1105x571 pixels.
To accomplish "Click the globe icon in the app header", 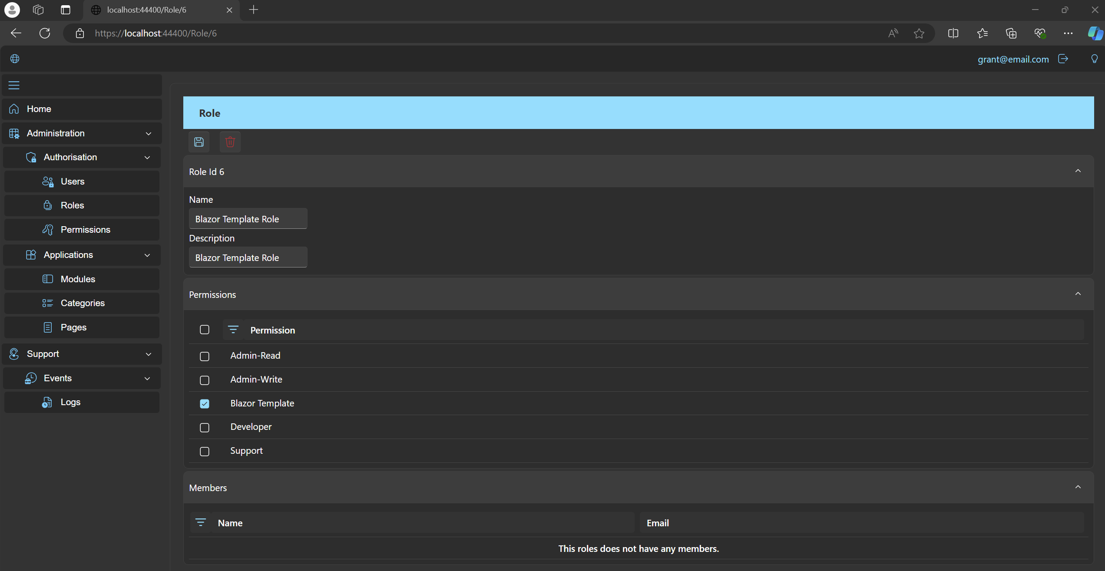I will (15, 59).
